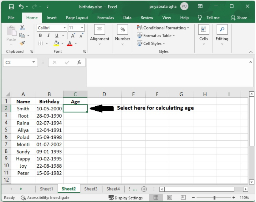Open the Formulas ribbon tab
Screen dimensions: 256x202
pyautogui.click(x=105, y=18)
